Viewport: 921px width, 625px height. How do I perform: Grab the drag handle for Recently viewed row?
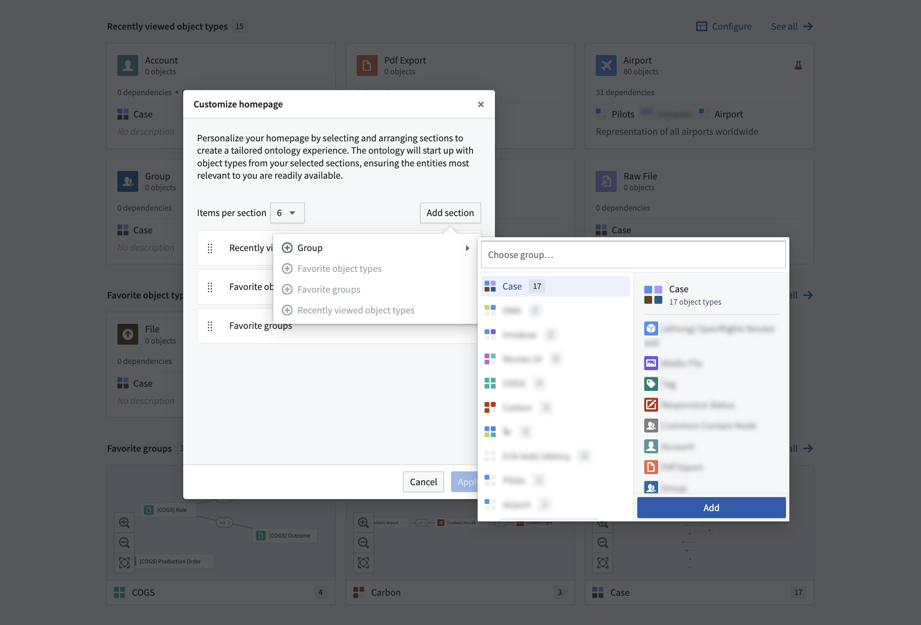pyautogui.click(x=210, y=248)
